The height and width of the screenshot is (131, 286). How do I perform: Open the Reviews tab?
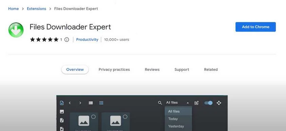point(152,70)
